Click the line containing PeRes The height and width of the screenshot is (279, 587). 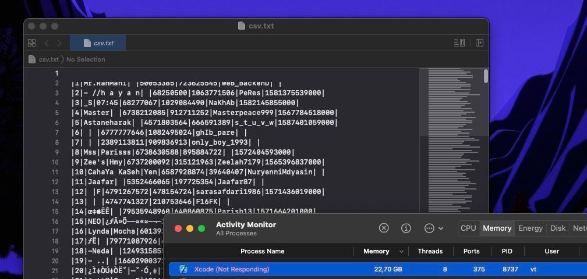click(198, 93)
